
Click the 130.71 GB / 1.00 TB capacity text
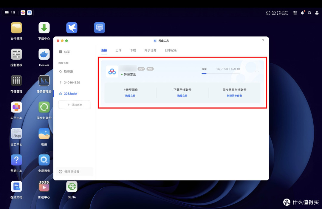pyautogui.click(x=228, y=69)
